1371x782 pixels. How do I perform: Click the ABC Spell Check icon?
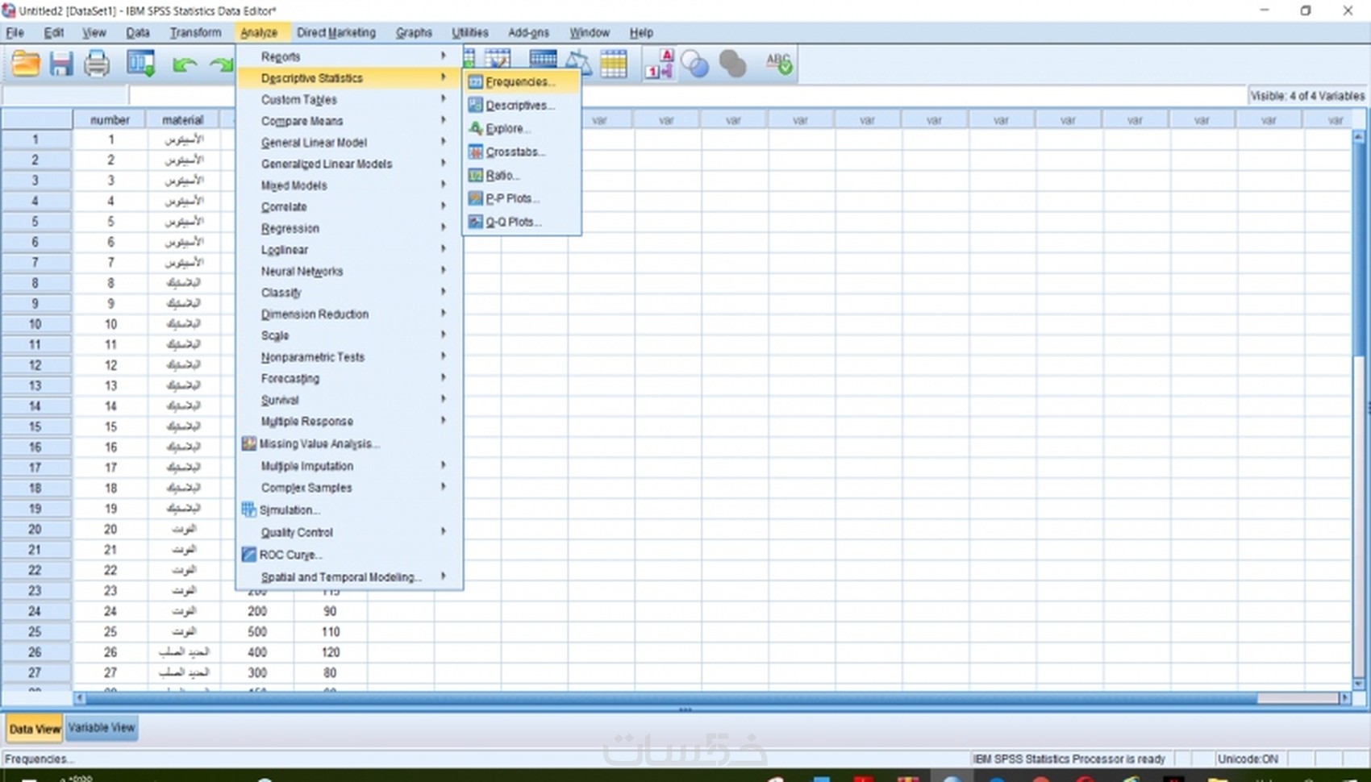779,64
